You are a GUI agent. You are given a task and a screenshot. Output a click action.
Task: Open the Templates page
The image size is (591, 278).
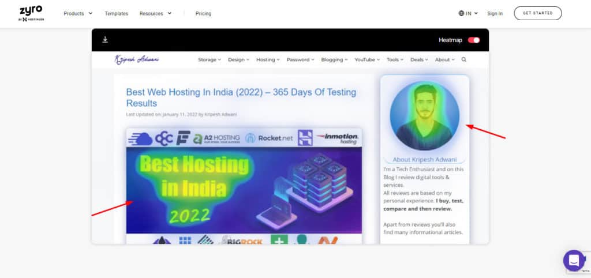117,13
